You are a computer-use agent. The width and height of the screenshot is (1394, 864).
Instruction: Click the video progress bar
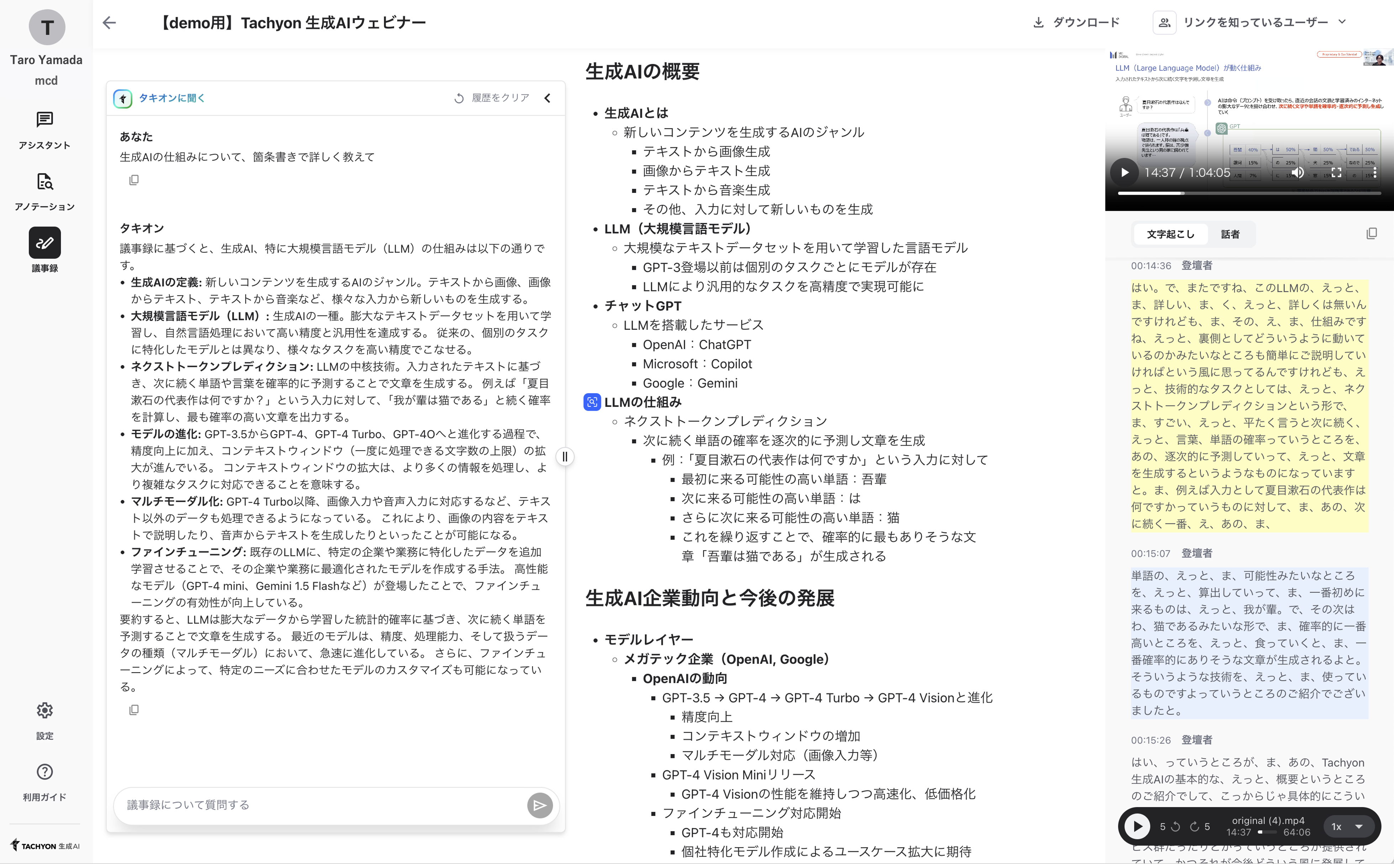[x=1248, y=194]
